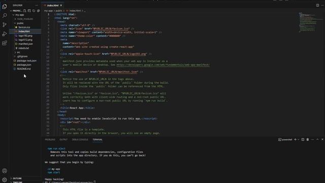This screenshot has width=325, height=183.
Task: Open the Explorer view in activity bar
Action: click(5, 7)
